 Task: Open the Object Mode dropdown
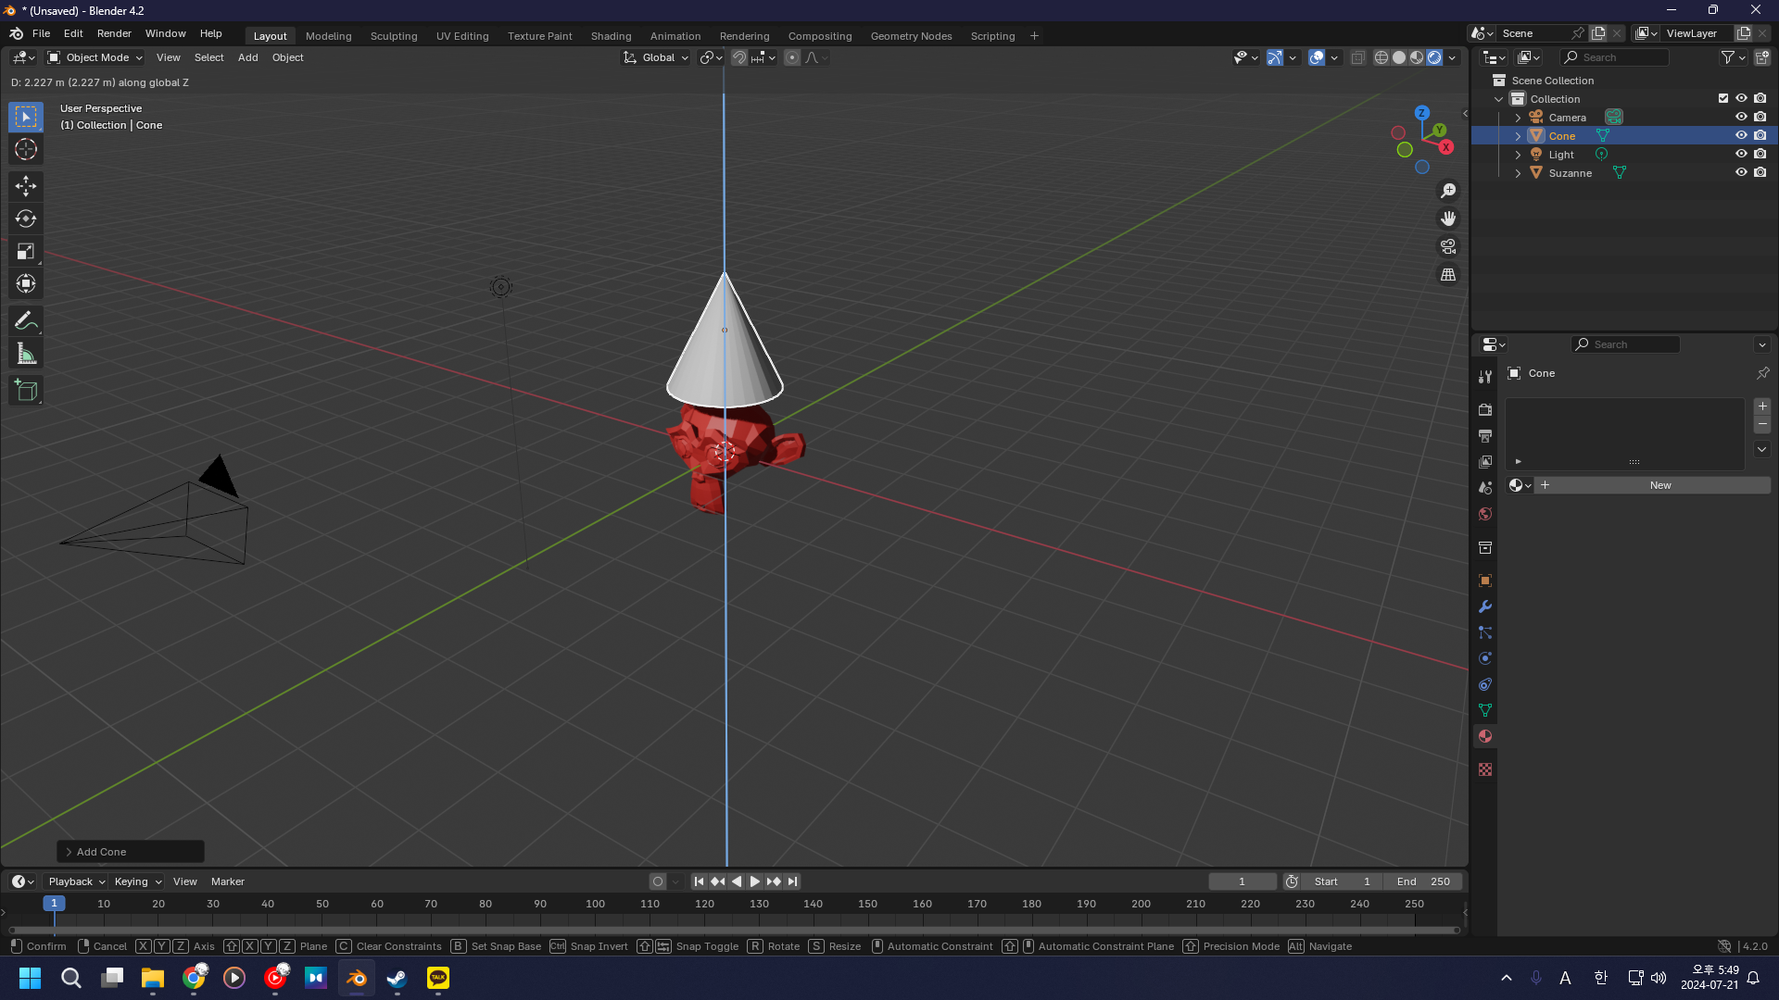click(96, 57)
